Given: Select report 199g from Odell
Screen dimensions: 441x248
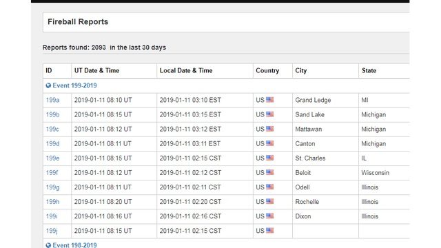Looking at the screenshot, I should click(x=52, y=187).
